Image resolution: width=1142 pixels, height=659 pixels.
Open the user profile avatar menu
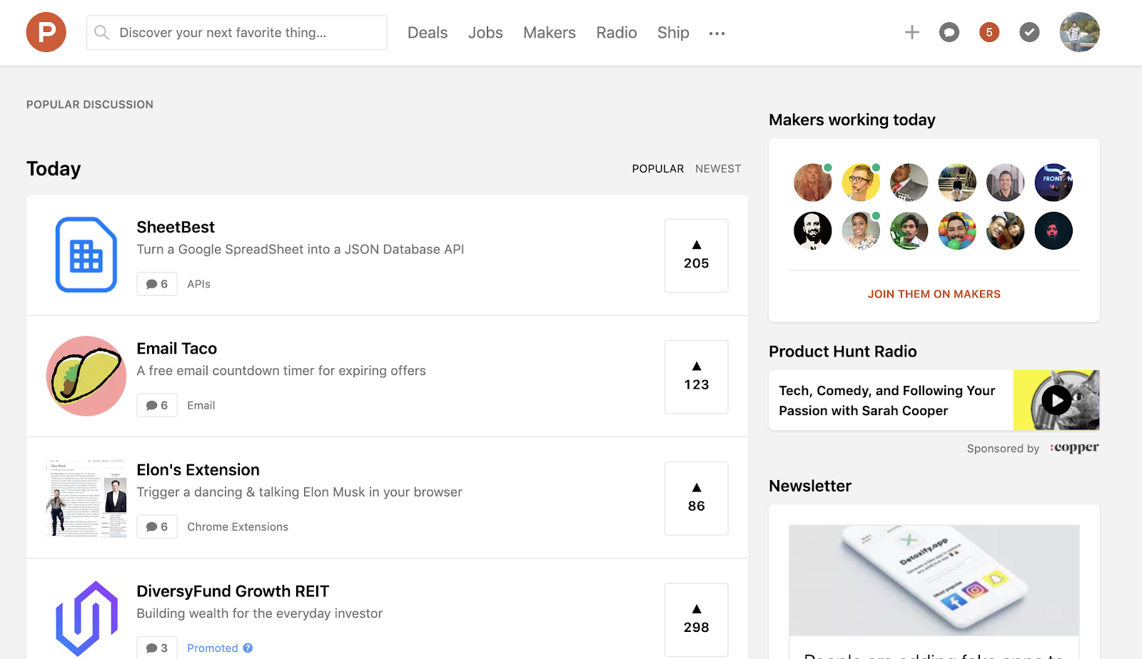tap(1080, 32)
